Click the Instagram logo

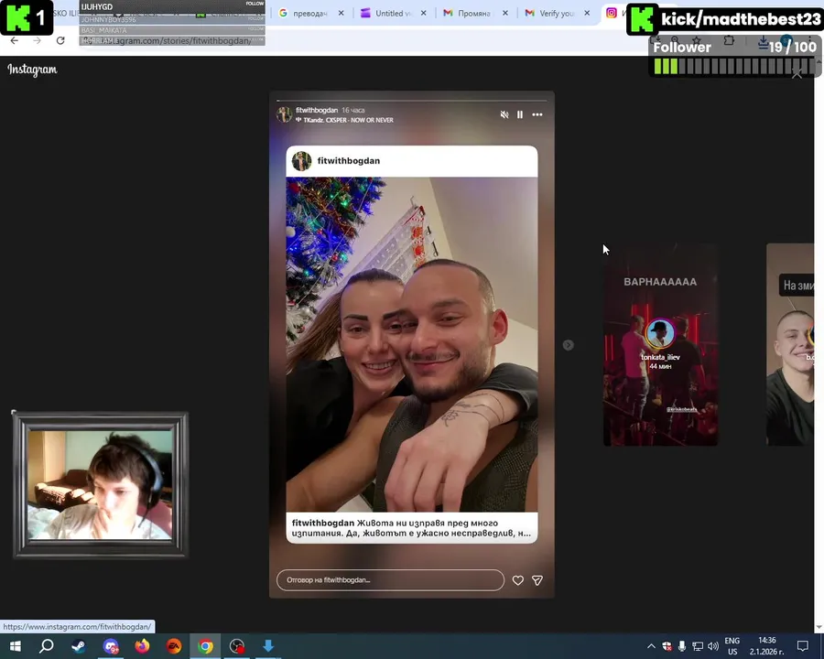32,70
